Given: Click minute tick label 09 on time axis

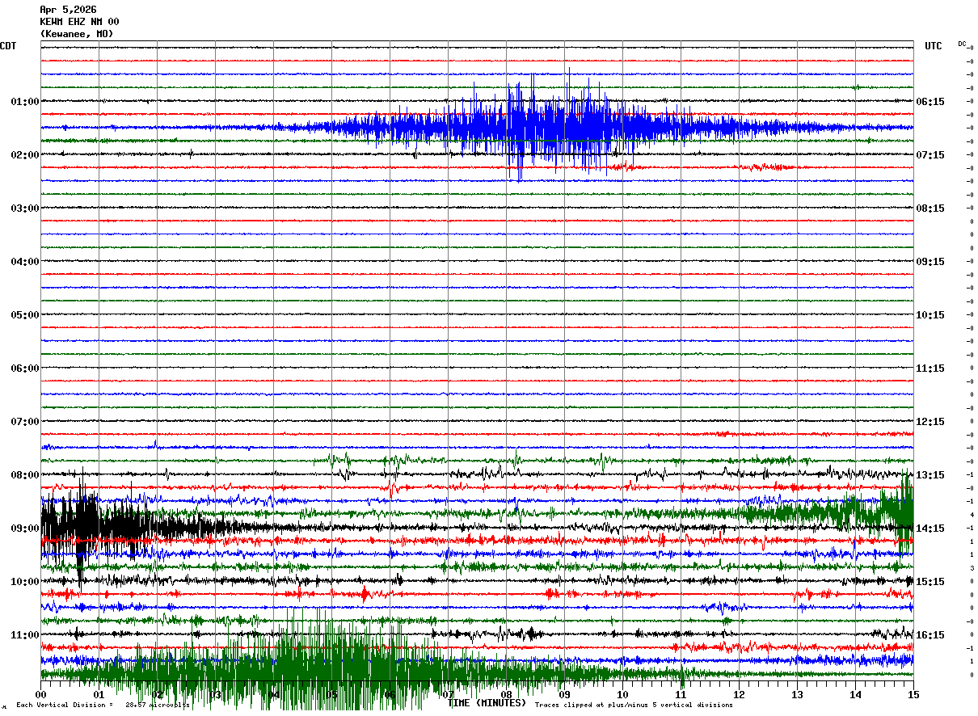Looking at the screenshot, I should (565, 694).
